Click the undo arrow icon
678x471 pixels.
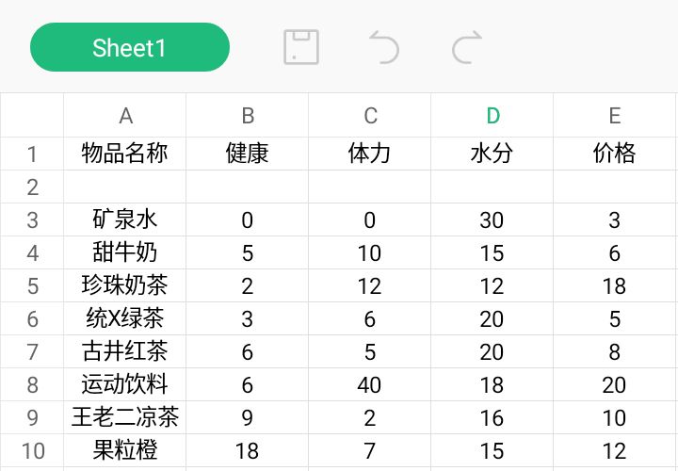tap(383, 47)
